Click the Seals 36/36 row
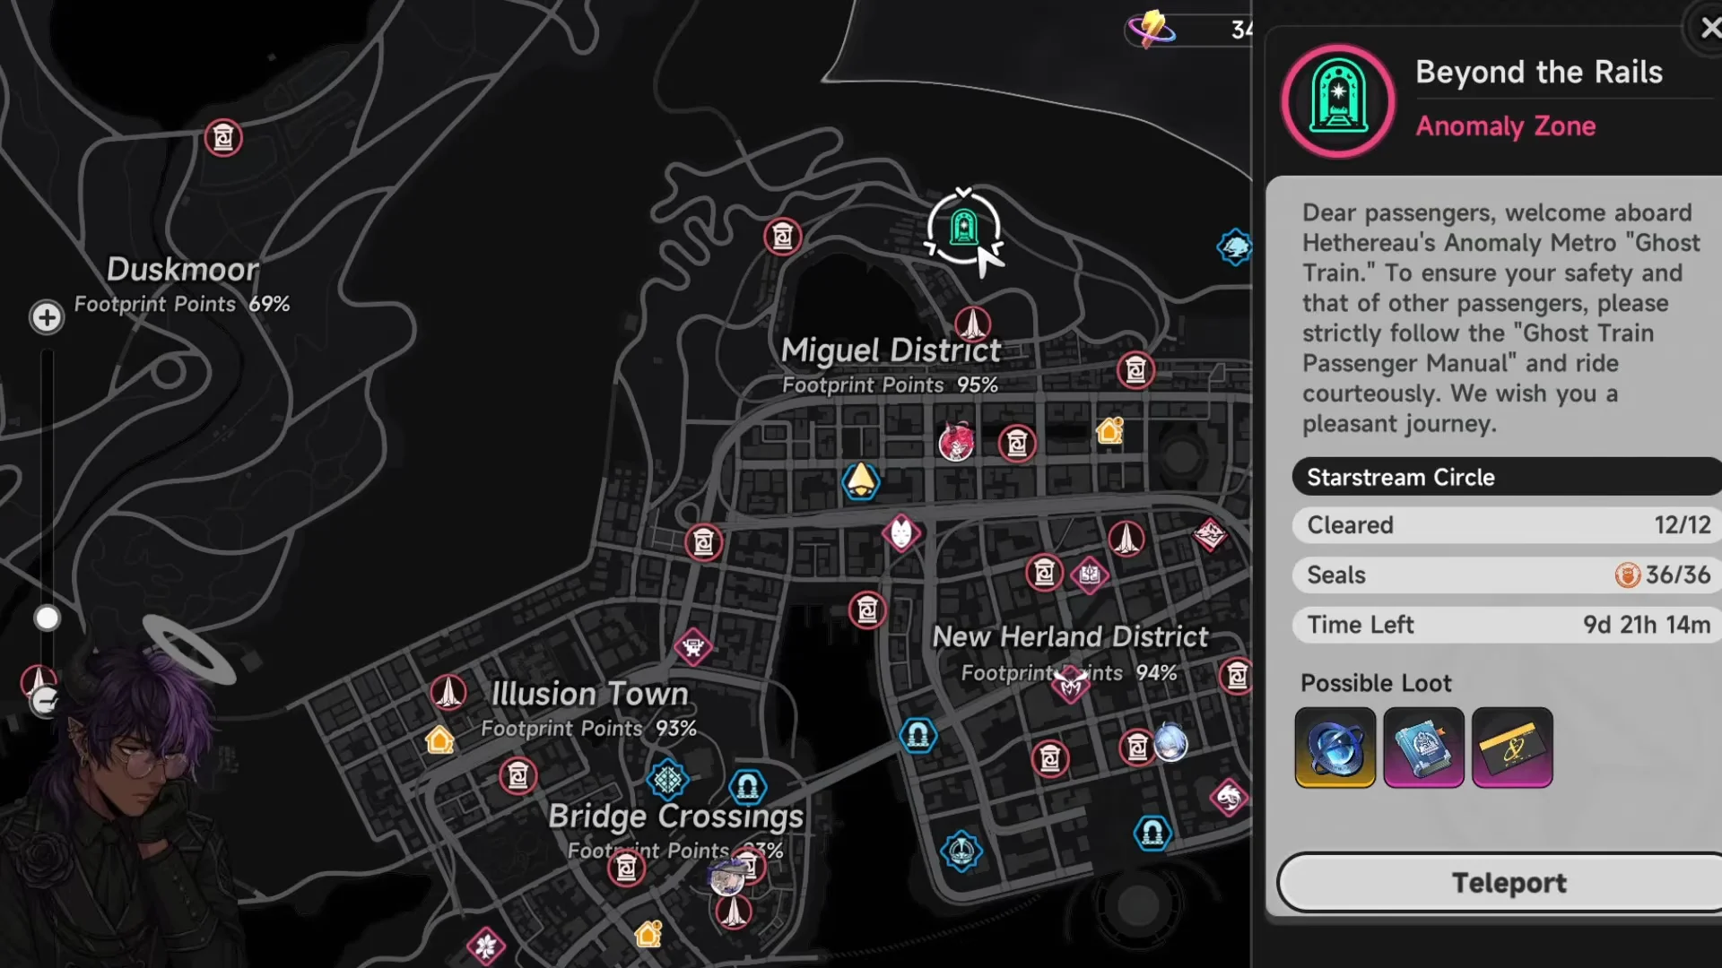The width and height of the screenshot is (1722, 968). point(1507,575)
